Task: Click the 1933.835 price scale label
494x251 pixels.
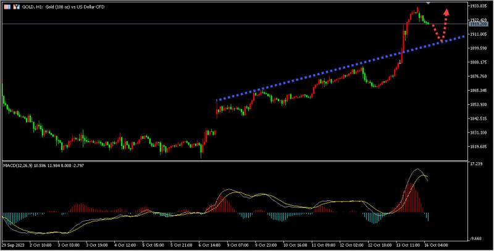Action: point(479,6)
